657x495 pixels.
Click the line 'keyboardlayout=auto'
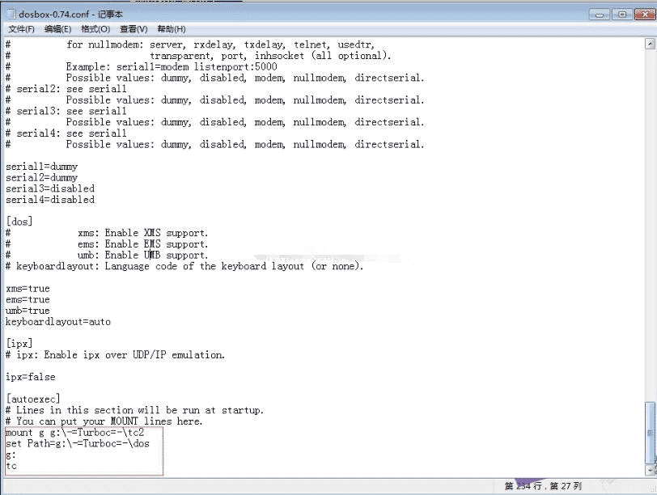(x=58, y=322)
